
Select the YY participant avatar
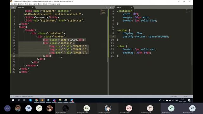(x=171, y=108)
